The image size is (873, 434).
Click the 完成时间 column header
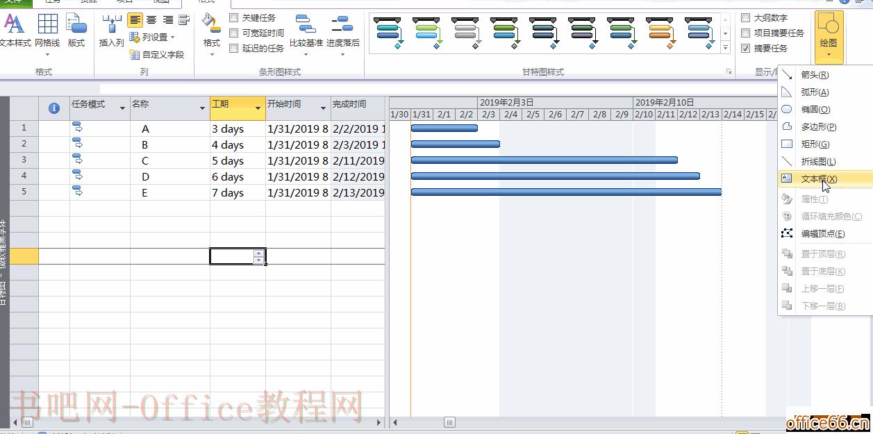358,108
